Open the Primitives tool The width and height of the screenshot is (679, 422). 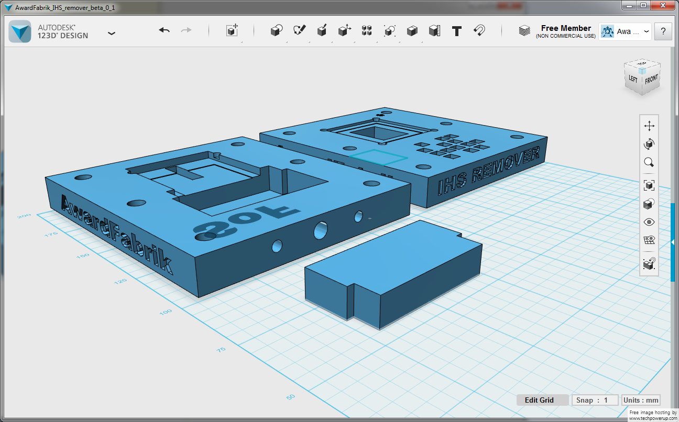tap(276, 31)
